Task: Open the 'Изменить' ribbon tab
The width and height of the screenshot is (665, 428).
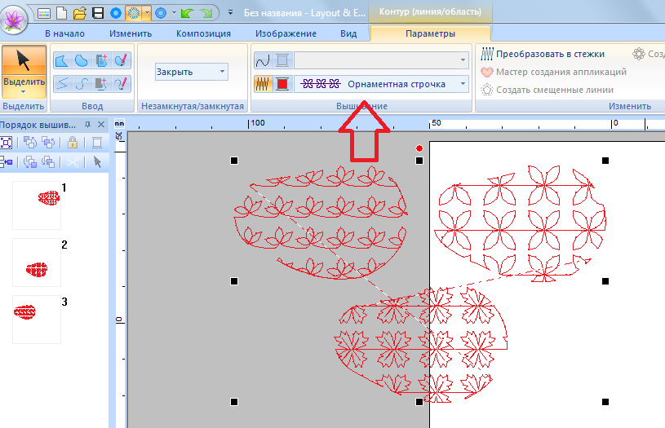Action: pyautogui.click(x=131, y=33)
